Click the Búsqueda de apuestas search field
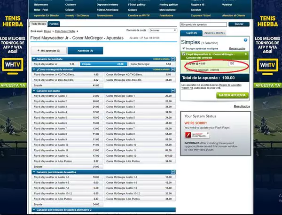The image size is (282, 215). 204,24
